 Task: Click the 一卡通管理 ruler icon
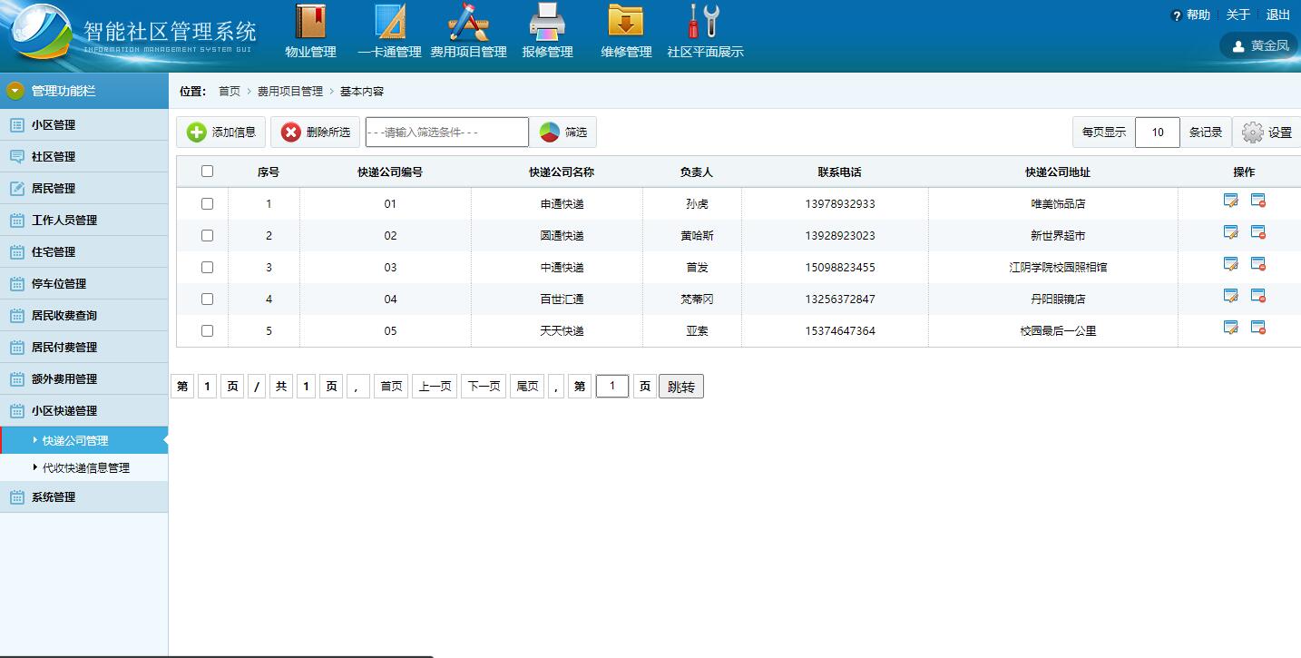pyautogui.click(x=390, y=22)
